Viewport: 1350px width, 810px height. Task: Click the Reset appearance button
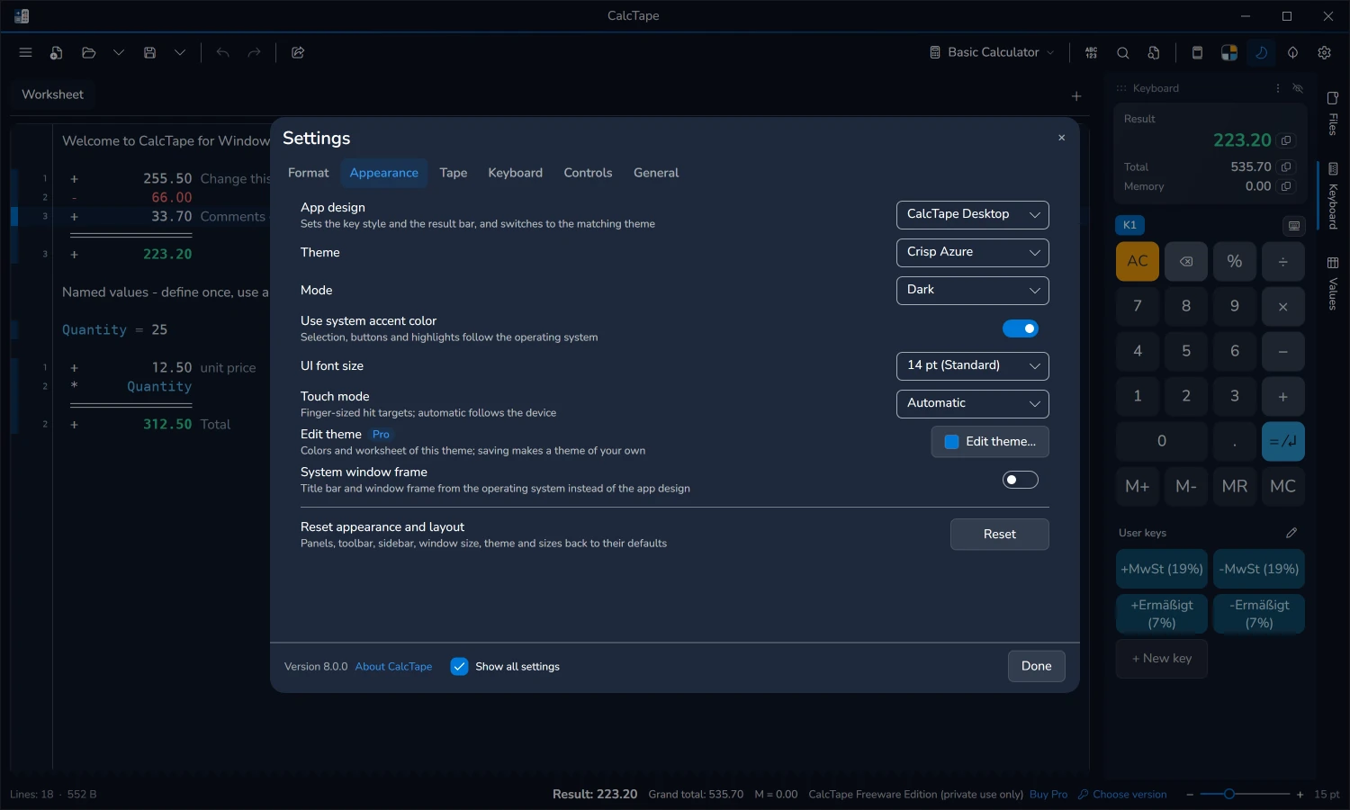tap(1000, 535)
